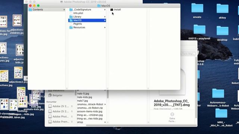Select Adobe Prem... volume in sidebar
The height and width of the screenshot is (134, 239).
(x=61, y=122)
